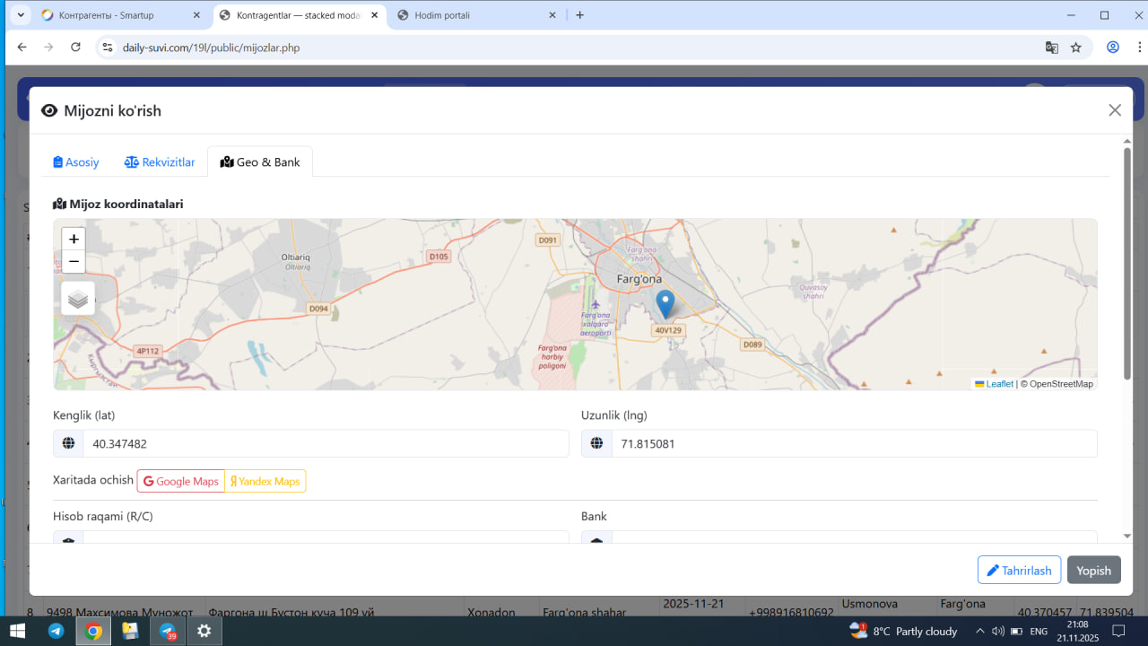Image resolution: width=1148 pixels, height=646 pixels.
Task: Expand the browser tab search dropdown
Action: [21, 15]
